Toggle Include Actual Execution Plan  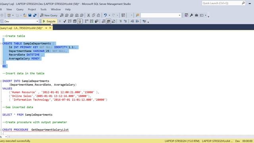point(87,21)
